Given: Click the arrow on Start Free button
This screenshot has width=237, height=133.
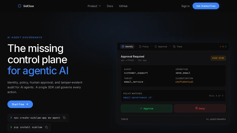Looking at the screenshot, I should [27, 104].
